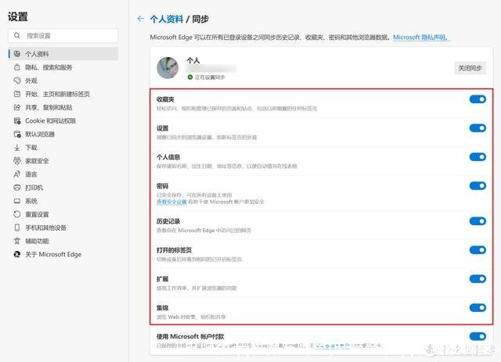Image resolution: width=501 pixels, height=362 pixels.
Task: Click the Edge logo icon in sidebar
Action: coord(17,254)
